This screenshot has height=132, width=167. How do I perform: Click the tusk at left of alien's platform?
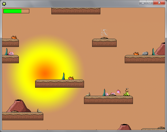[88, 94]
